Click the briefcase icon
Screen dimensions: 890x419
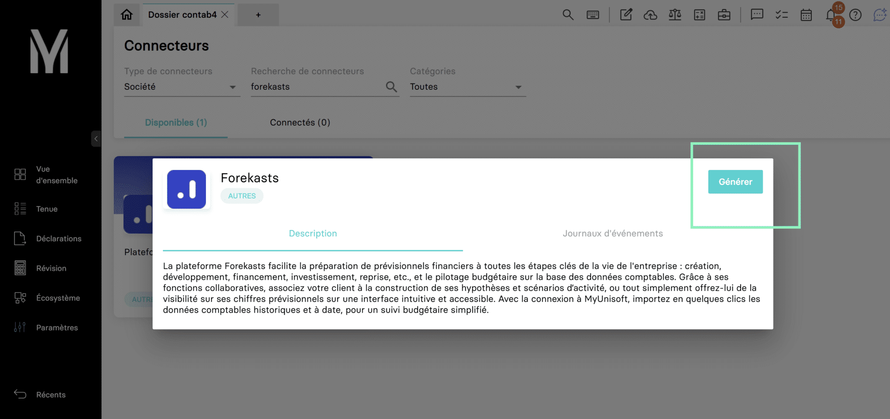[724, 15]
